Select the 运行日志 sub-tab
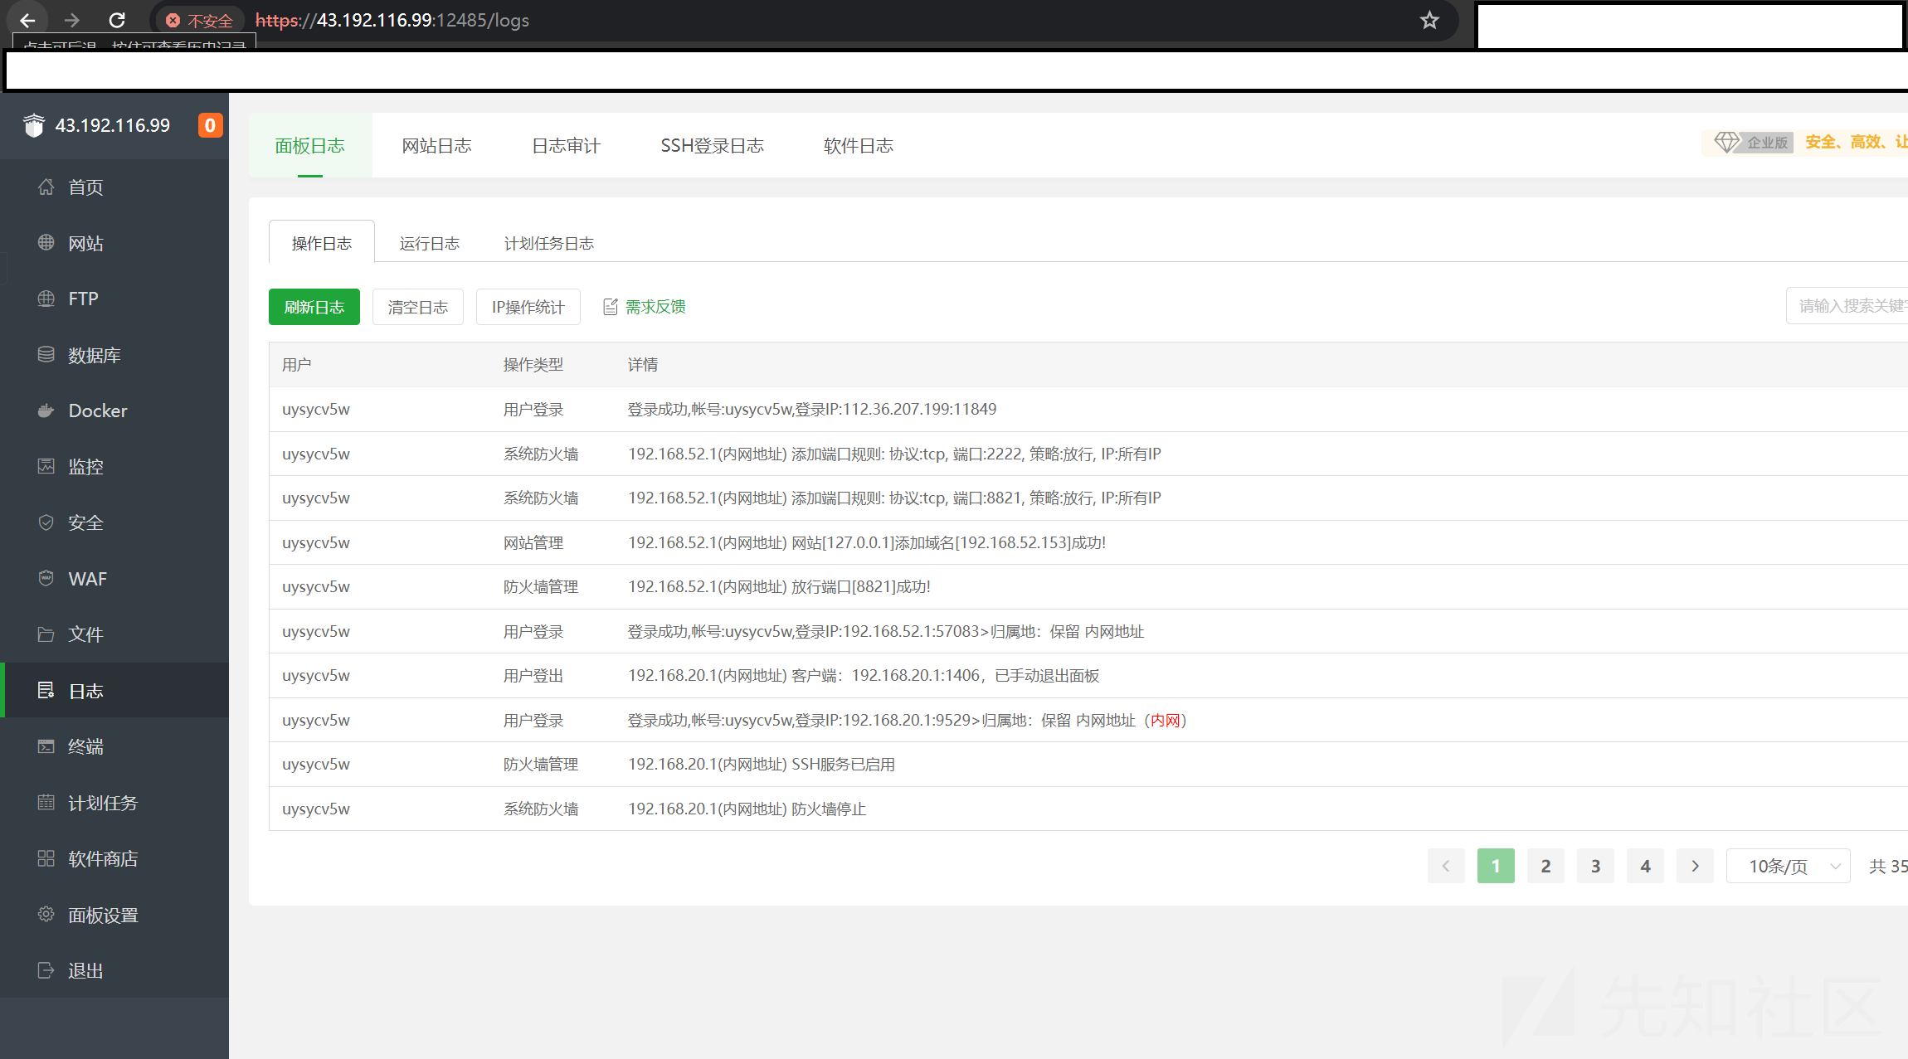Image resolution: width=1908 pixels, height=1059 pixels. [x=430, y=243]
